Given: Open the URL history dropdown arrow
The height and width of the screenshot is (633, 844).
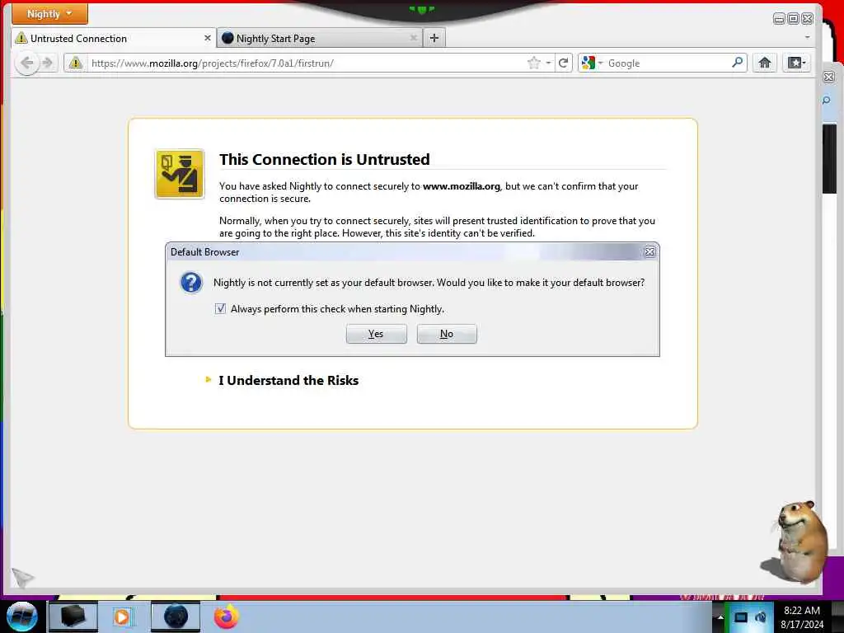Looking at the screenshot, I should (548, 63).
